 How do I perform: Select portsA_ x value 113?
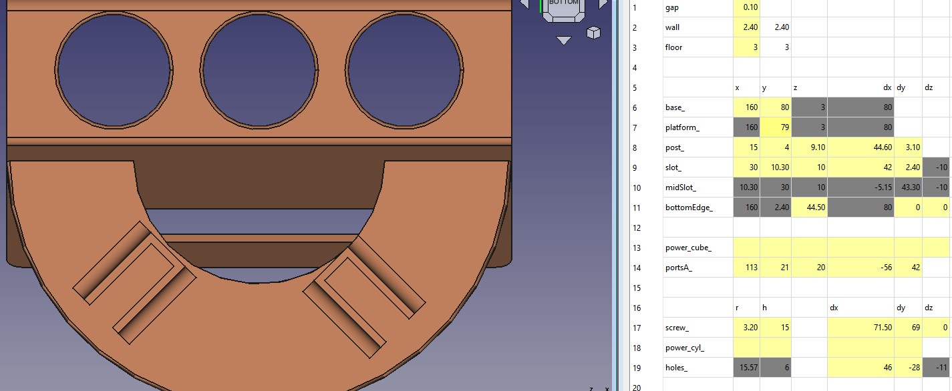746,268
